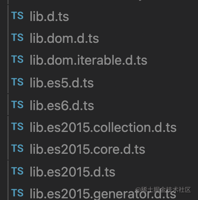Select the TS icon next to lib.es5.d.ts
The width and height of the screenshot is (198, 200).
pyautogui.click(x=17, y=82)
